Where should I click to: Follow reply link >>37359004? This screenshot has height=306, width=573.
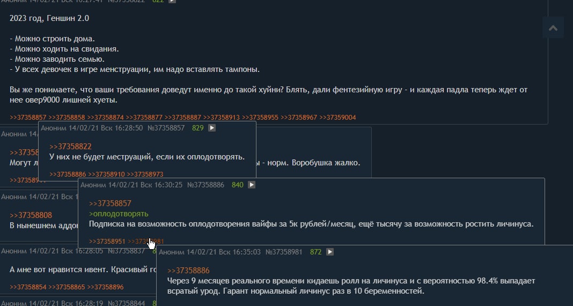[337, 118]
